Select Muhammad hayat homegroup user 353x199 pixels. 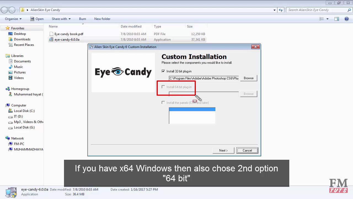[x=26, y=94]
